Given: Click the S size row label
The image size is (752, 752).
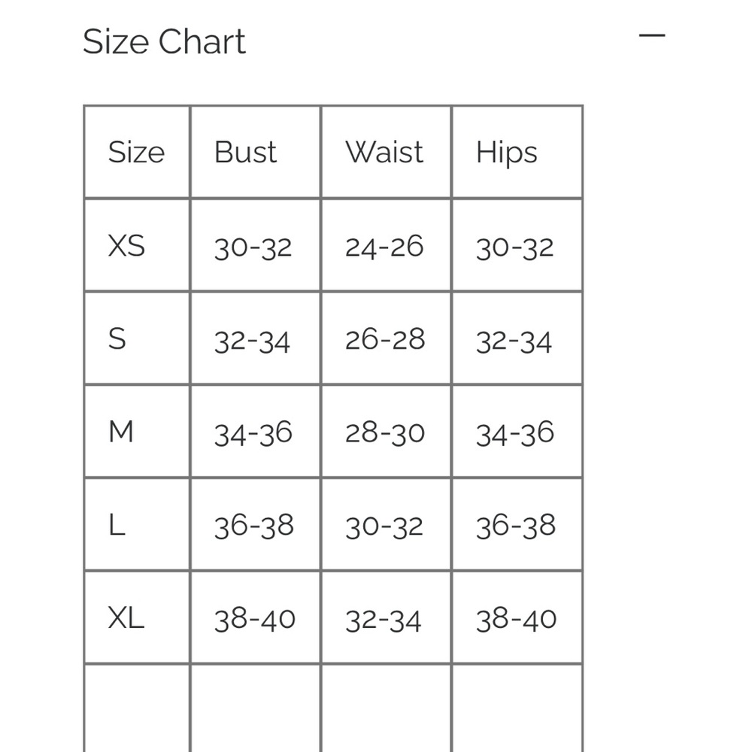Looking at the screenshot, I should click(x=117, y=338).
